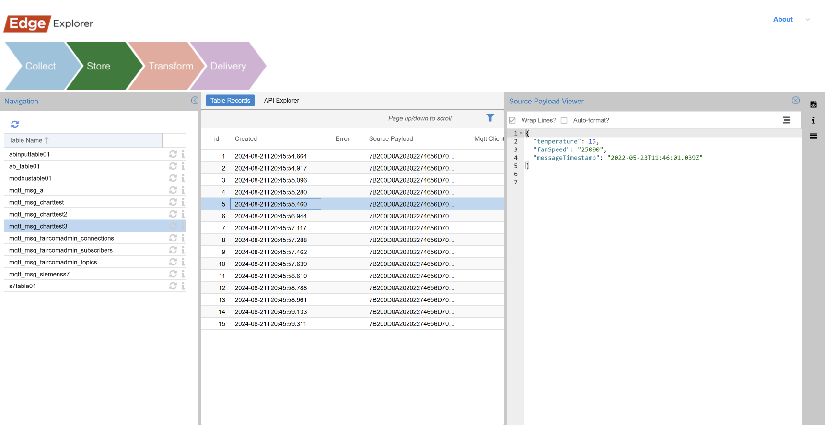Click the refresh icon above Table Name

pyautogui.click(x=15, y=125)
